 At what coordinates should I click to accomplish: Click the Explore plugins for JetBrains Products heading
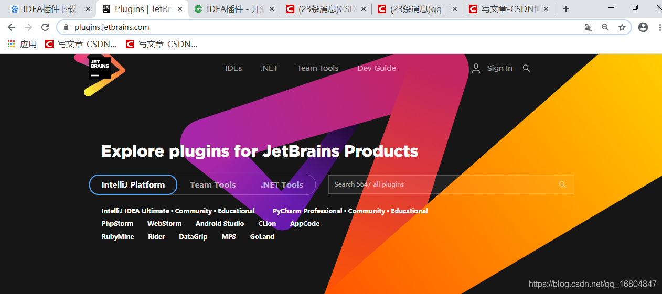[x=260, y=151]
